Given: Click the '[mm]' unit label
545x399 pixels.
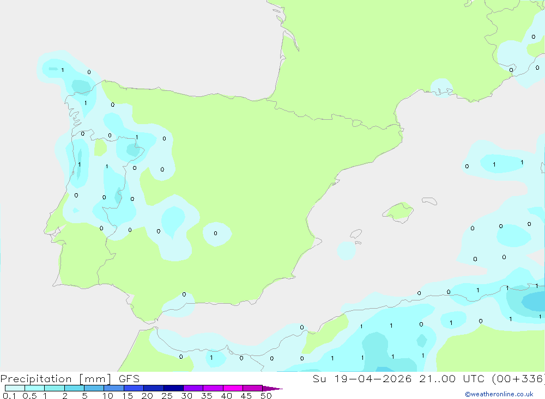Looking at the screenshot, I should pyautogui.click(x=95, y=379).
